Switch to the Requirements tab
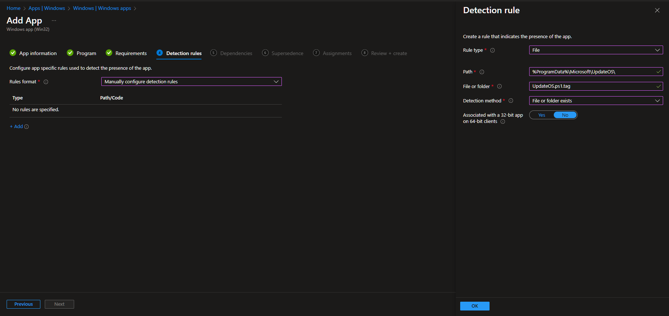 tap(126, 53)
